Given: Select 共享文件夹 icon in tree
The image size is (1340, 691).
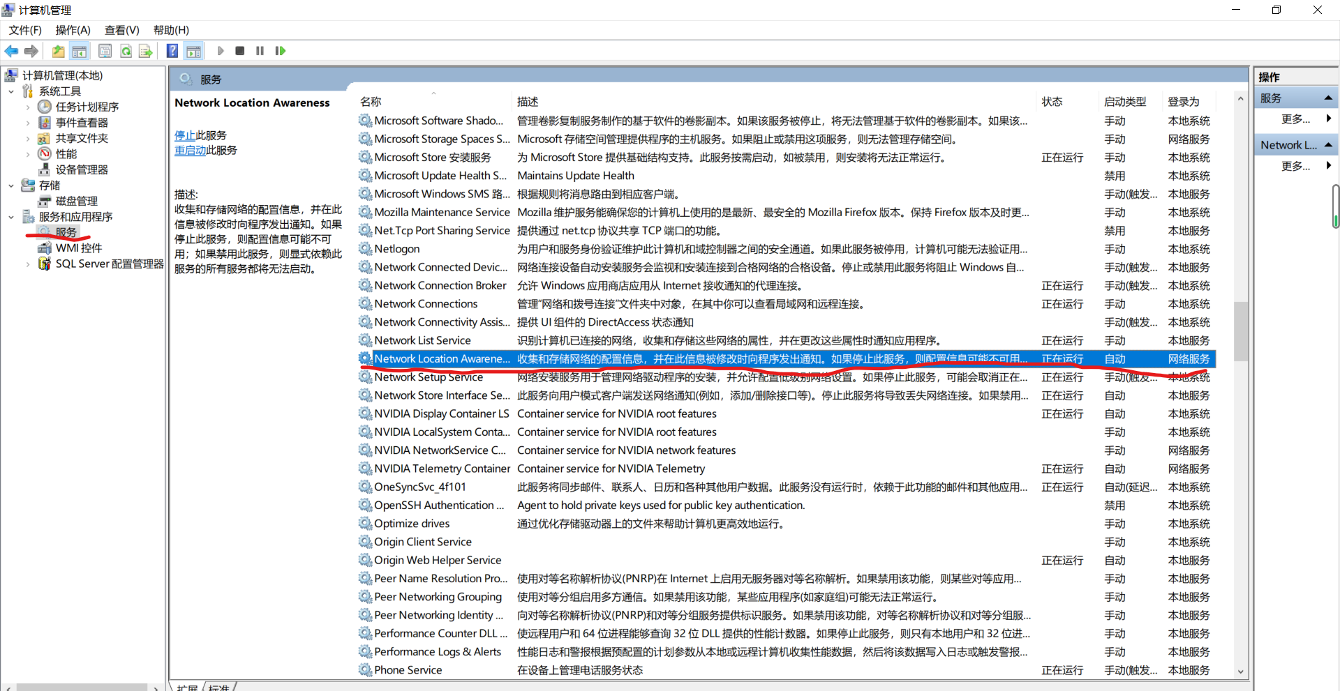Looking at the screenshot, I should pyautogui.click(x=45, y=138).
